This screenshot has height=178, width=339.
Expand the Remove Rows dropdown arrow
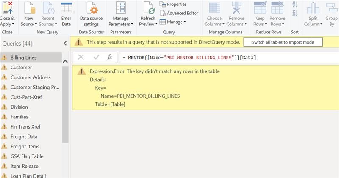(x=283, y=24)
